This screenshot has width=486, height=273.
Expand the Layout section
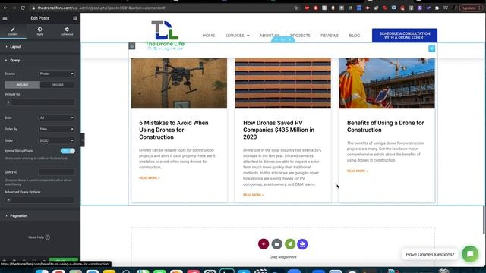[x=40, y=47]
